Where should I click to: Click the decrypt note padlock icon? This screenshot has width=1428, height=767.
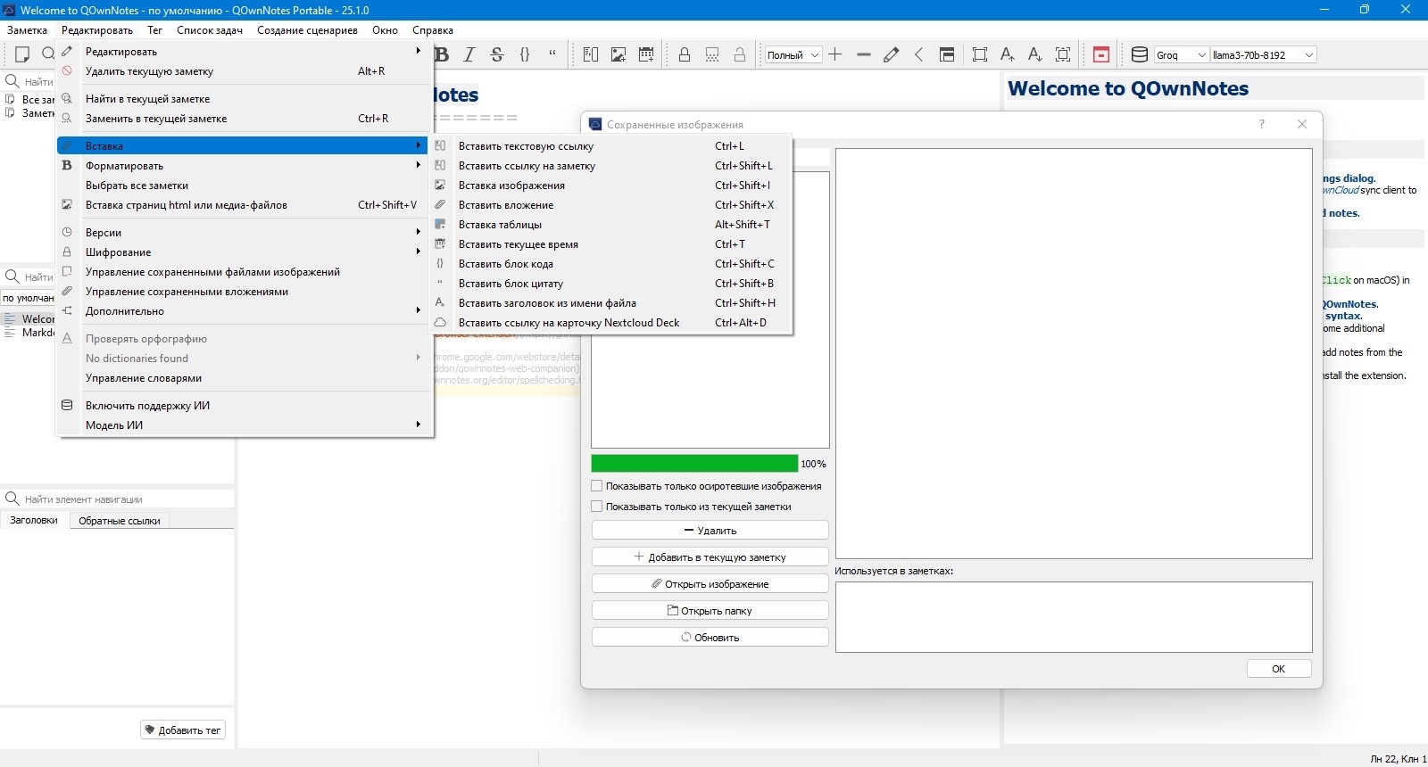740,54
